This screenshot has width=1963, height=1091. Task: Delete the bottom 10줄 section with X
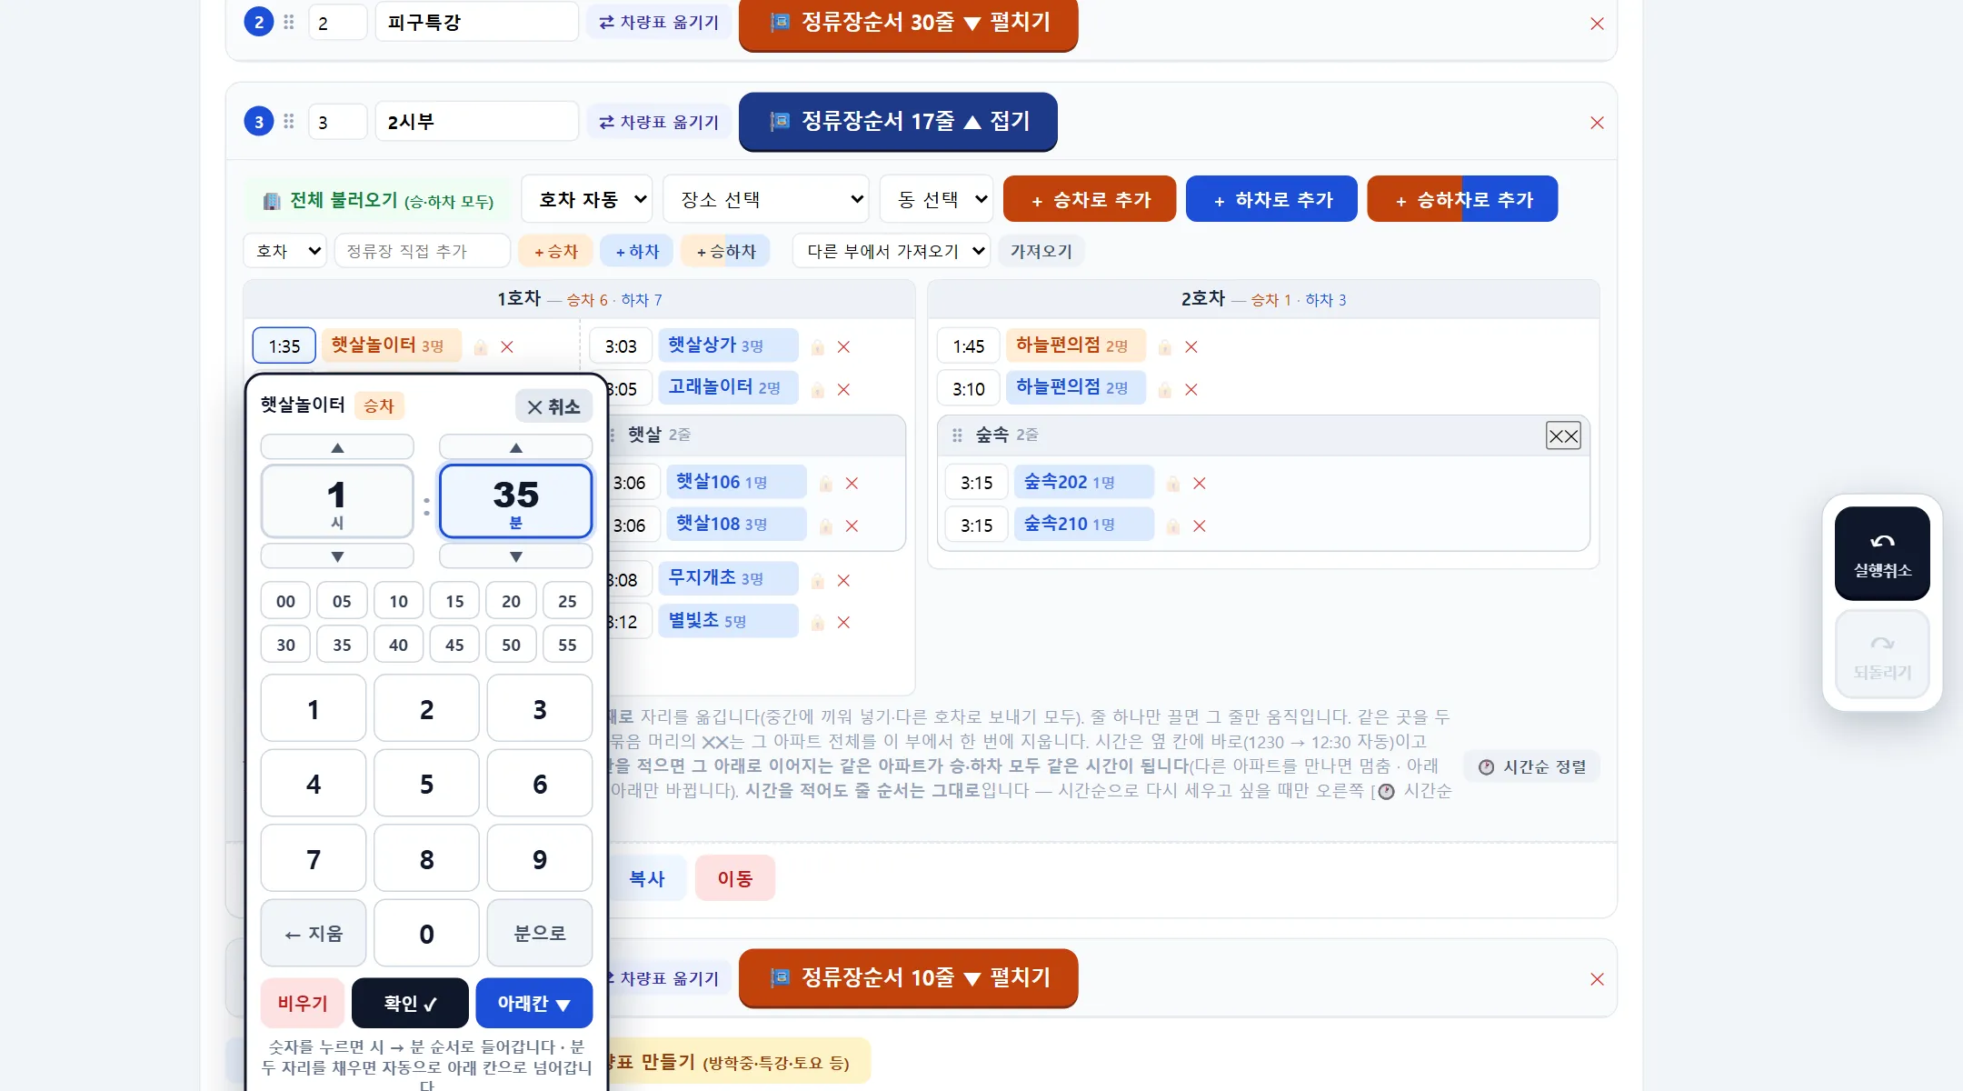coord(1597,979)
